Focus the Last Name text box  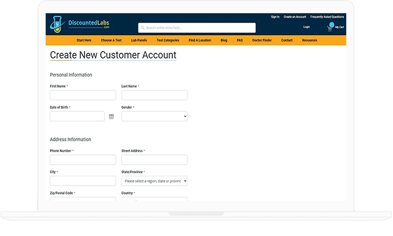154,95
